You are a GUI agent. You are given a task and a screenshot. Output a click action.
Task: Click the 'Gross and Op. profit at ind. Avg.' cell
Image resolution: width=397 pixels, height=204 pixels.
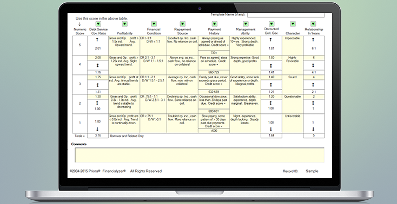click(124, 84)
